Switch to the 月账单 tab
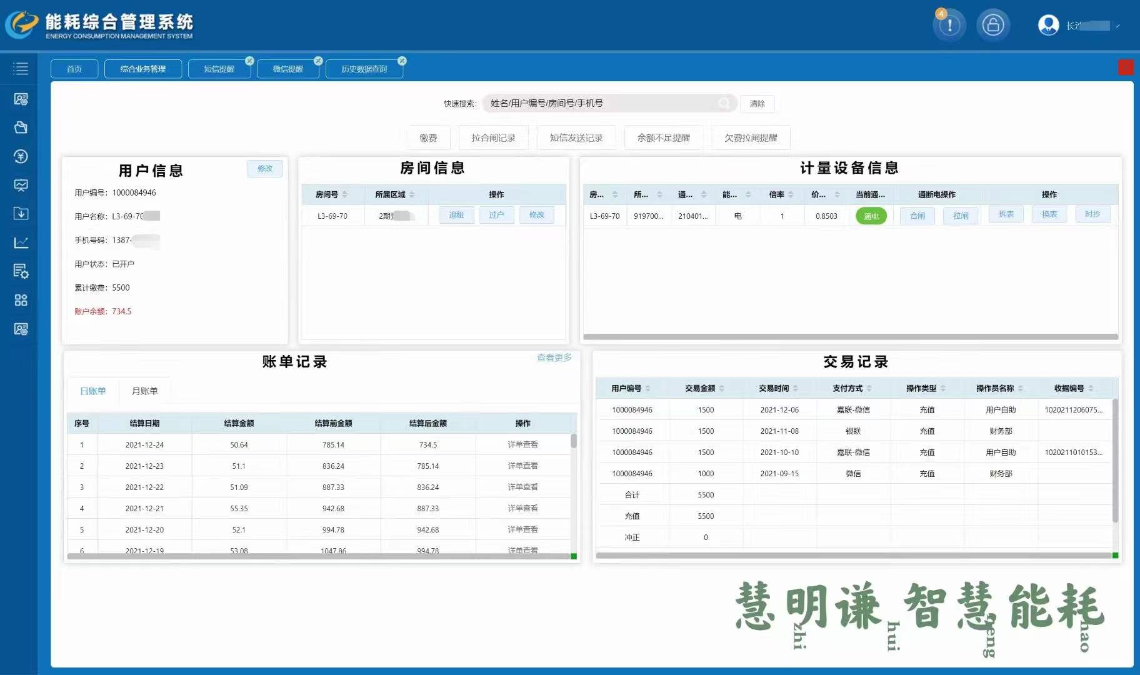The height and width of the screenshot is (675, 1140). pyautogui.click(x=144, y=391)
